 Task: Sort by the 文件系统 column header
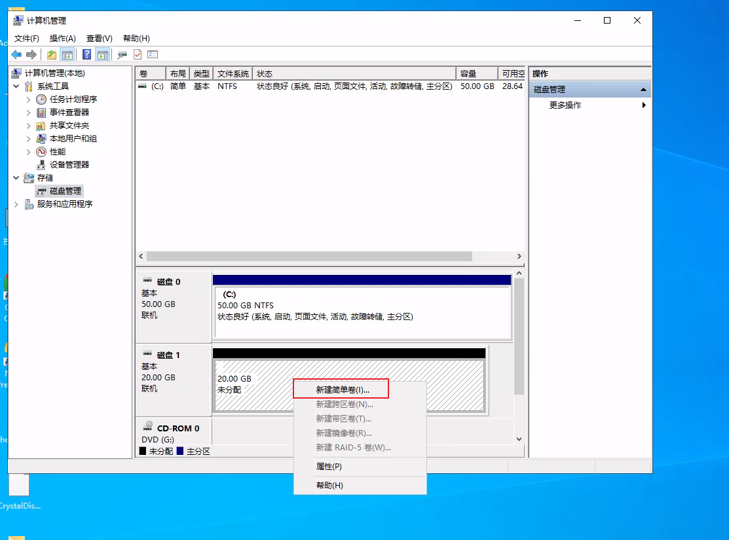[x=233, y=73]
